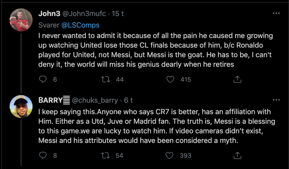Viewport: 289px width, 169px height.
Task: Like John3's tweet with heart icon
Action: tap(170, 80)
